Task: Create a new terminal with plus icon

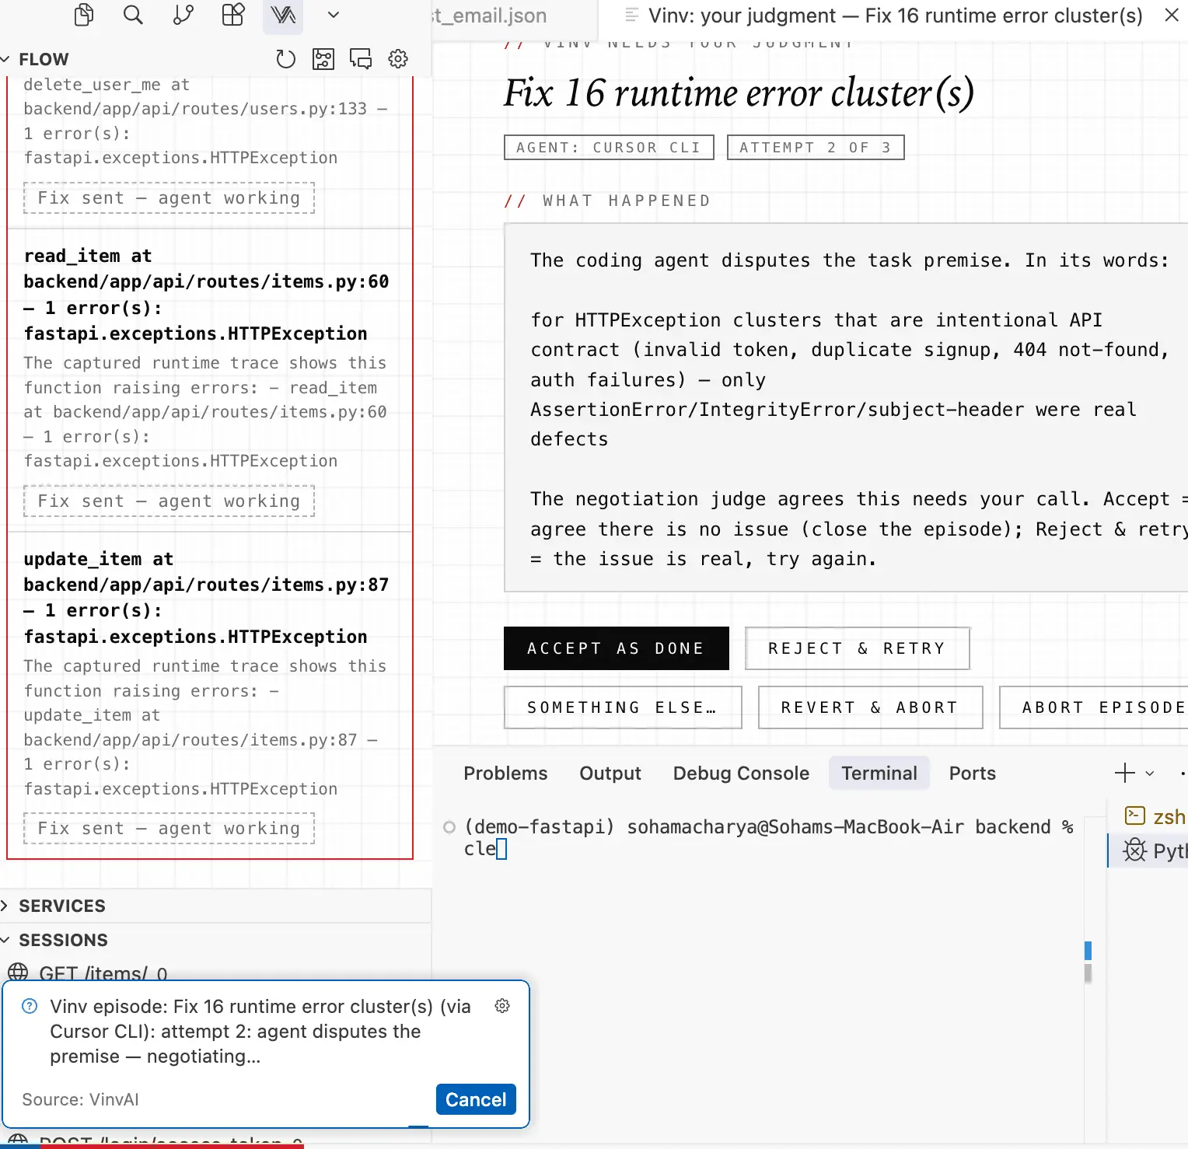Action: [1124, 773]
